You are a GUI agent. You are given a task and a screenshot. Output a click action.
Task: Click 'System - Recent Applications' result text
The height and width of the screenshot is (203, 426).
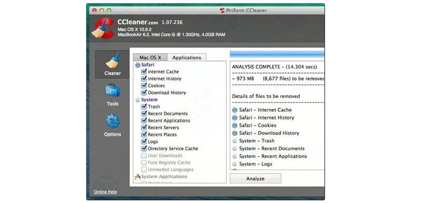click(273, 156)
